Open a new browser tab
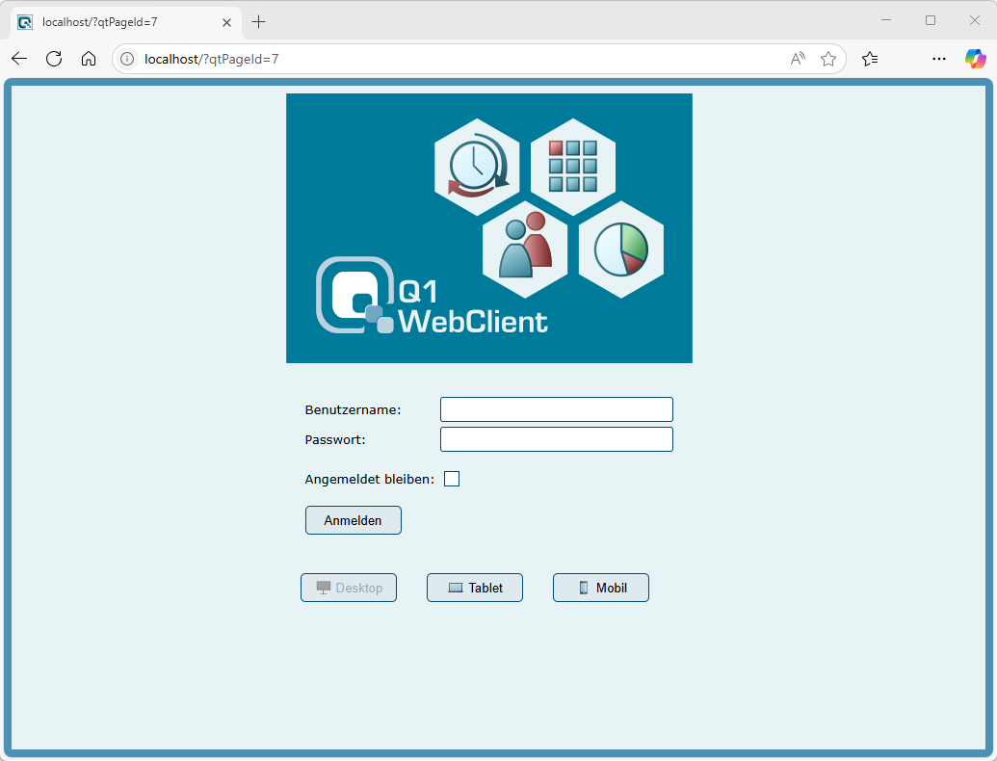Screen dimensions: 997x761 258,21
